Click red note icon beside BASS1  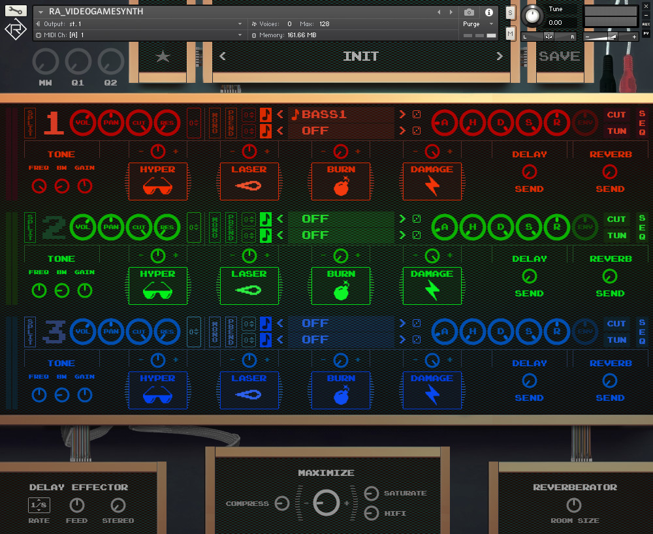point(265,114)
